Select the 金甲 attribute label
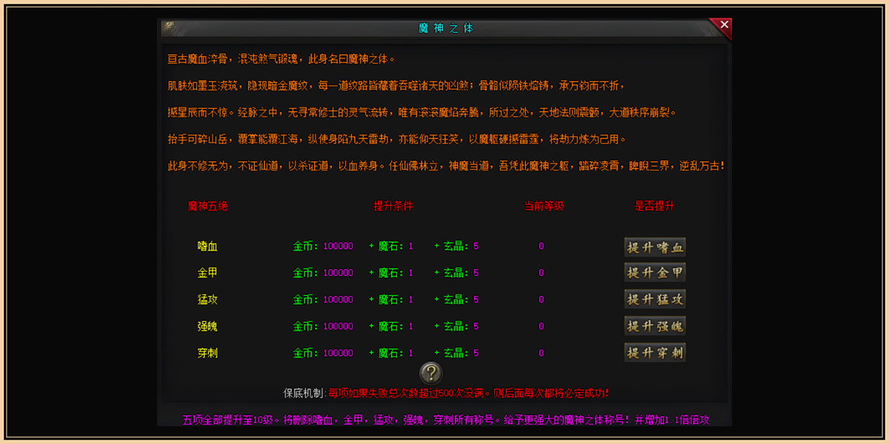Screen dimensions: 889x444 (207, 273)
